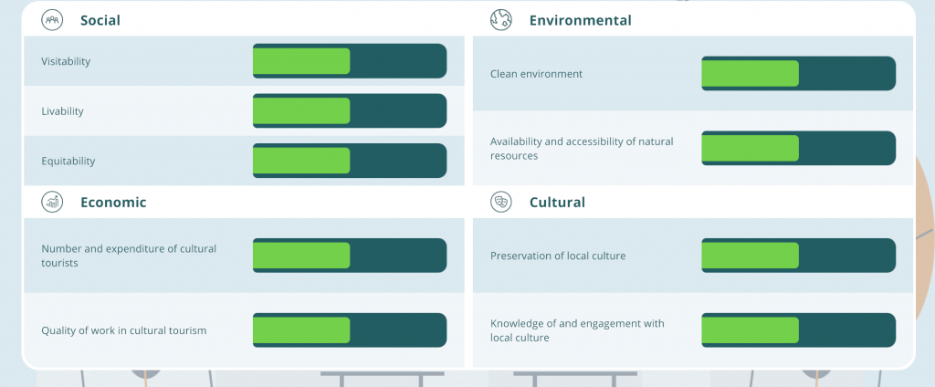Screen dimensions: 935x387
Task: Click the Economic growth chart icon
Action: (52, 202)
